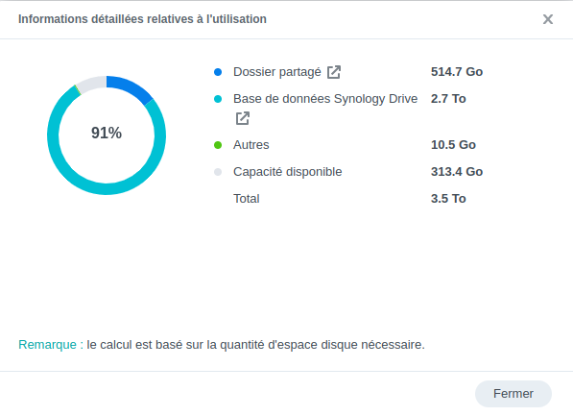Click the green dot next to Autres
Screen dimensions: 573x416
(218, 145)
